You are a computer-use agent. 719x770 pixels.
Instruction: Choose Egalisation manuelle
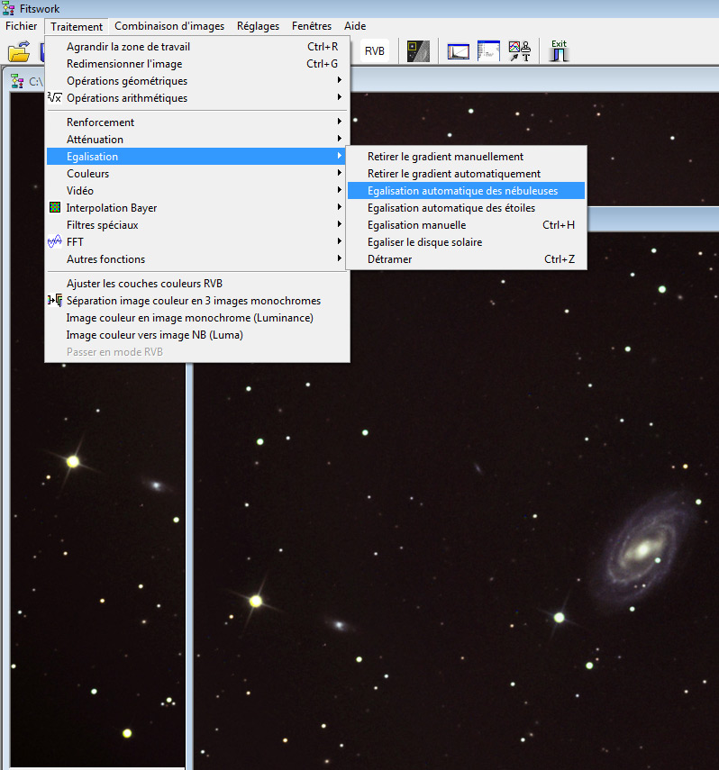coord(466,225)
